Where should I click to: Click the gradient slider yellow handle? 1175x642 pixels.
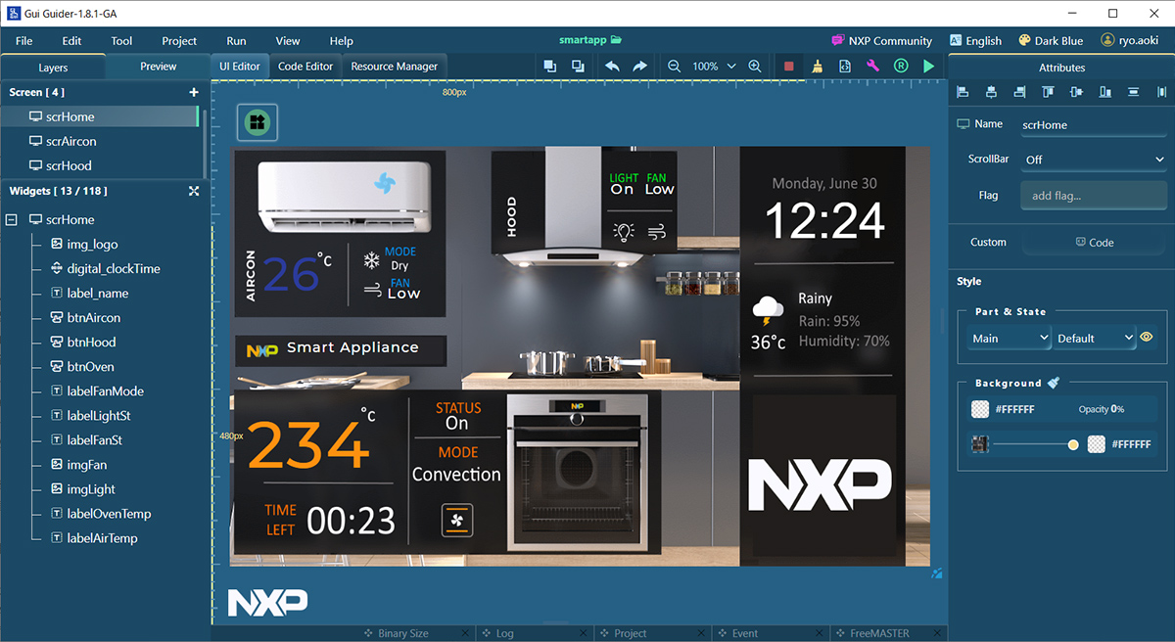click(1073, 444)
